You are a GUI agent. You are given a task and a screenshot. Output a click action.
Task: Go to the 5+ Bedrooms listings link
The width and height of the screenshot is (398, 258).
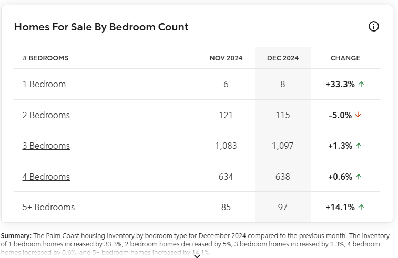click(x=48, y=207)
